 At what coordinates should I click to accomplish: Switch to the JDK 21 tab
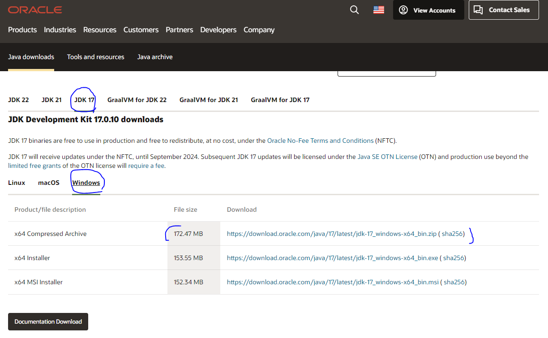point(51,100)
